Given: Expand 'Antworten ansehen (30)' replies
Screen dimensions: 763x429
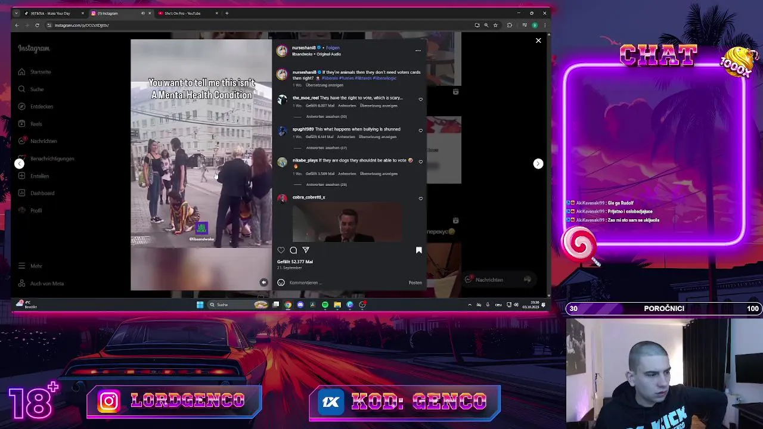Looking at the screenshot, I should 326,117.
